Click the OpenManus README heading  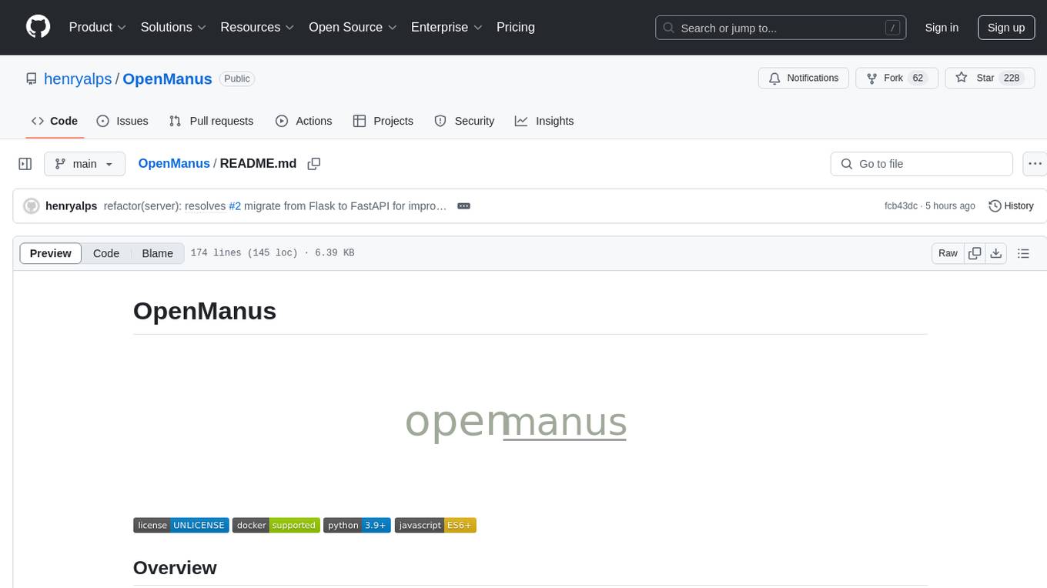[205, 311]
